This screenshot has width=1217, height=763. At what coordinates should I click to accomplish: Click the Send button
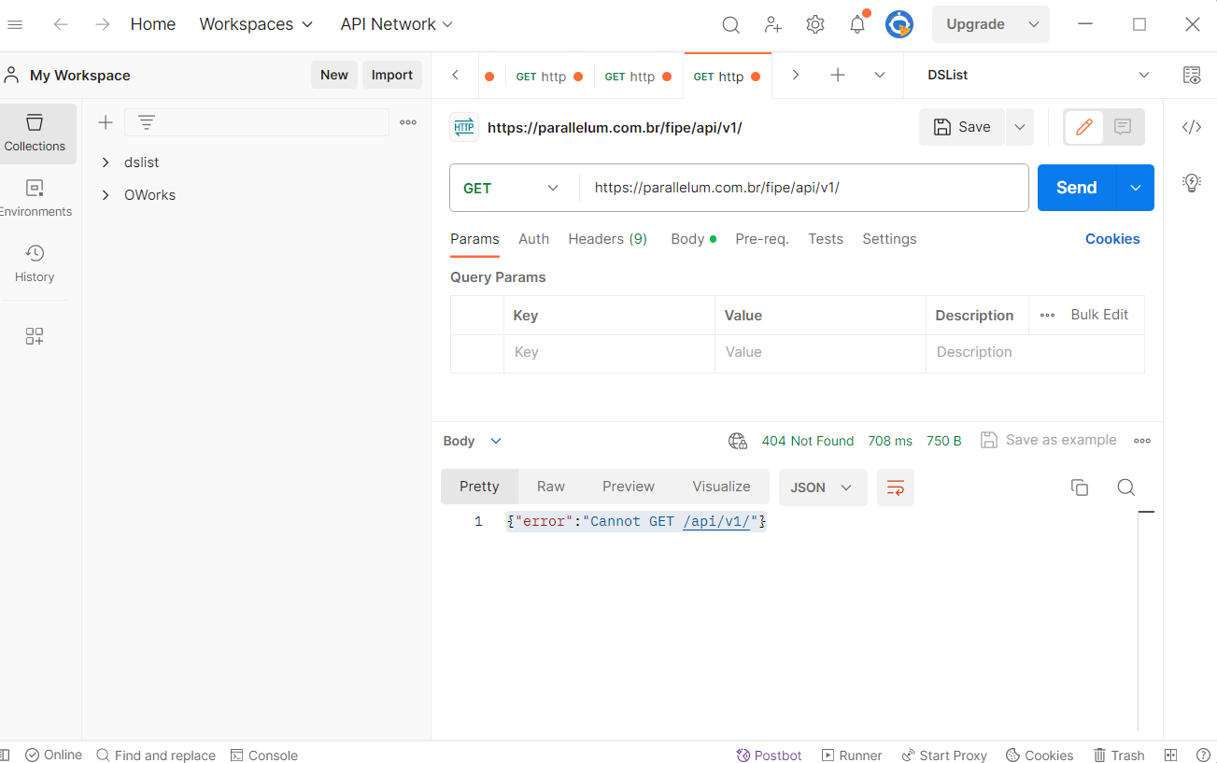tap(1077, 188)
